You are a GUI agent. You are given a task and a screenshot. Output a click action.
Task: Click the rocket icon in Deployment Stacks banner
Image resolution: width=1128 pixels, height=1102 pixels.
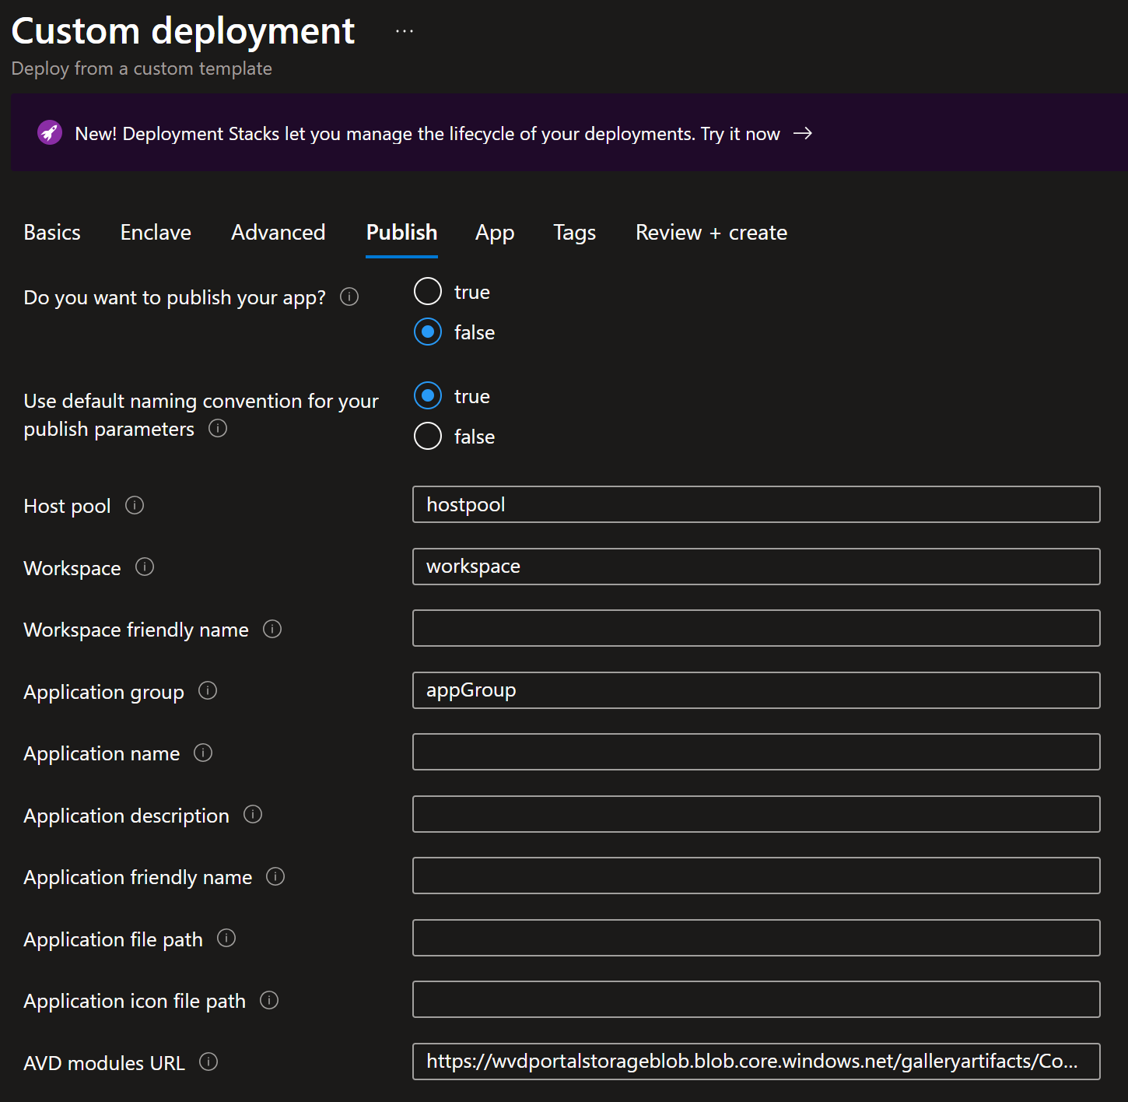coord(50,133)
